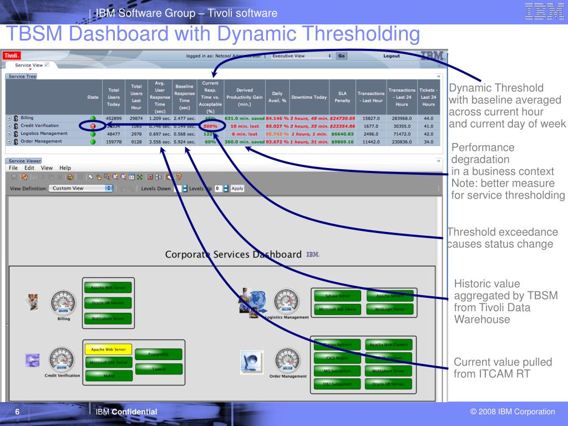Click the 85.027 % availability cell
Viewport: 568px width, 426px height.
tap(277, 126)
